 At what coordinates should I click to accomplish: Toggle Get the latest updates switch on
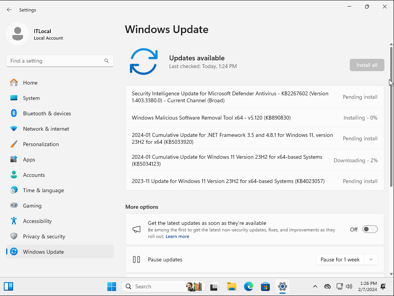tap(370, 229)
